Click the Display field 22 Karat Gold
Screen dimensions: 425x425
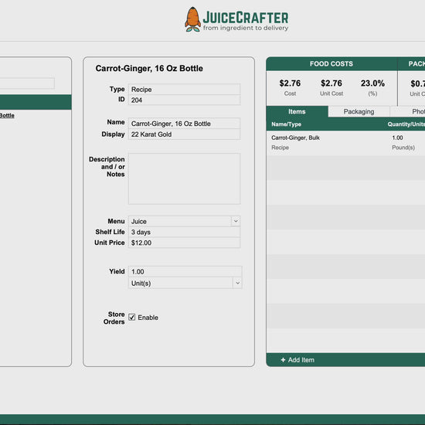[x=185, y=134]
